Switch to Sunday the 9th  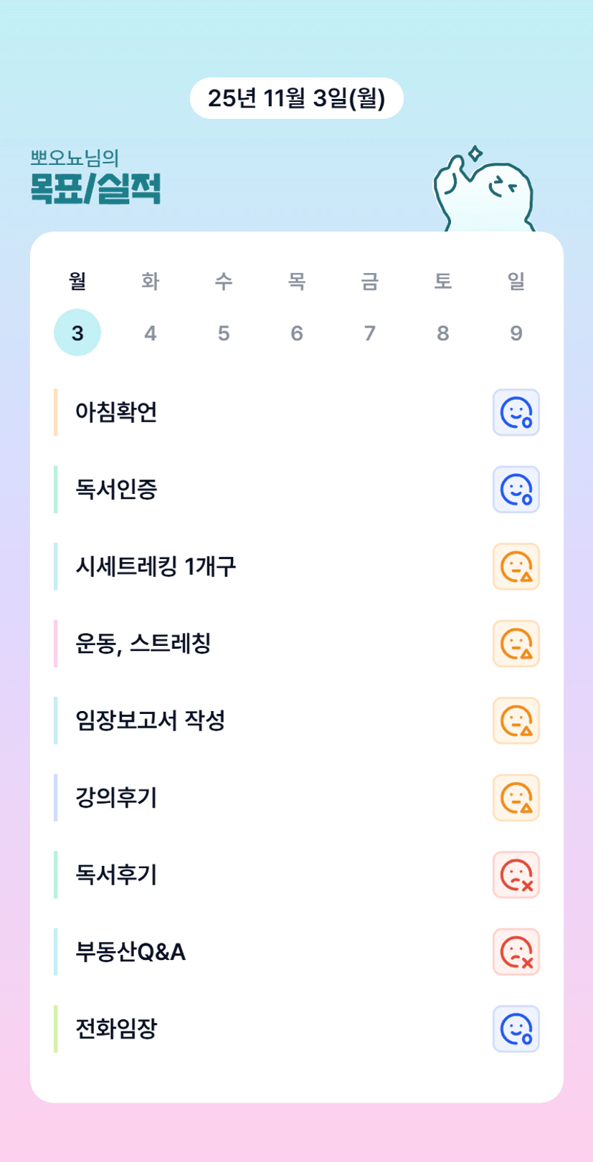516,333
